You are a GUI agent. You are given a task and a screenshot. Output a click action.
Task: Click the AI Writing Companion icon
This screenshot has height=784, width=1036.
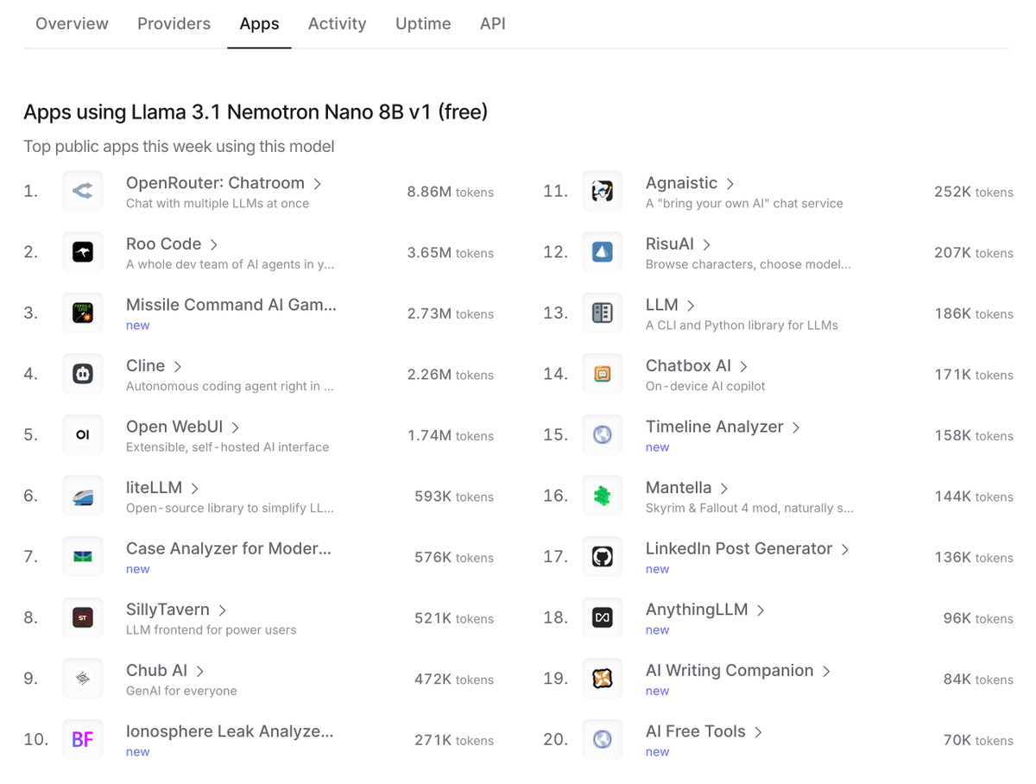point(603,679)
